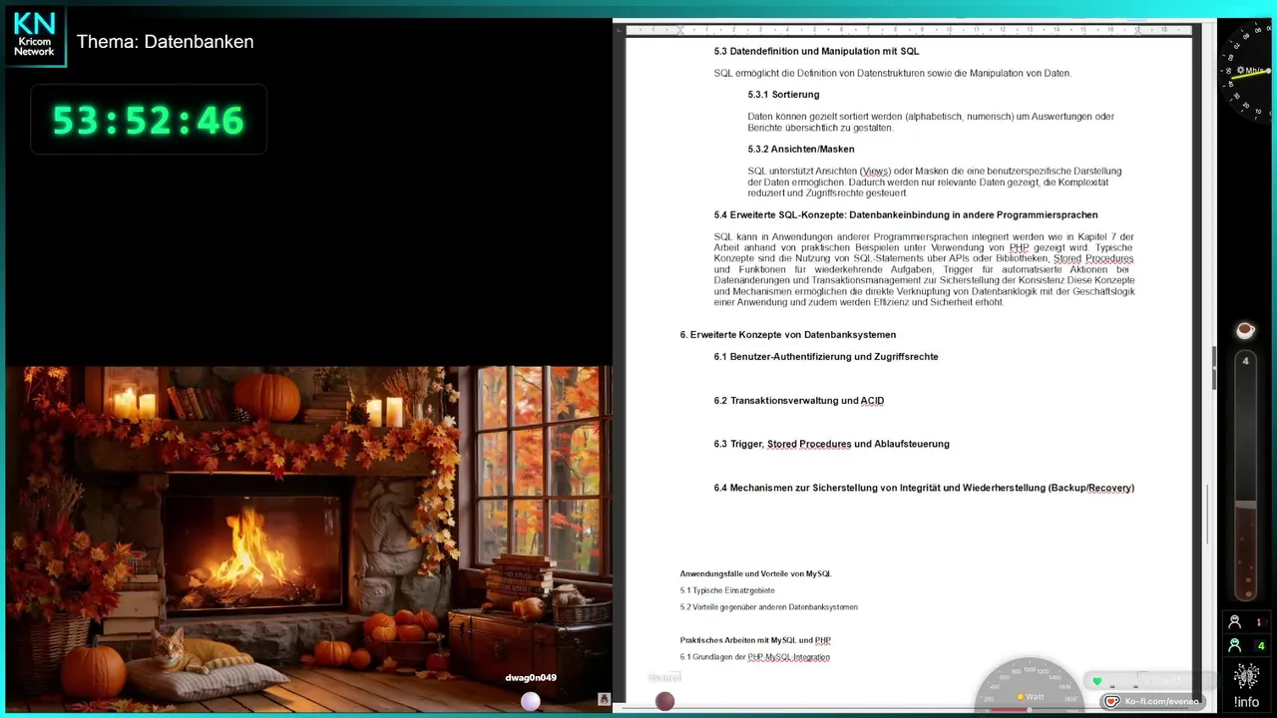Click the white viewer person icon
Image resolution: width=1277 pixels, height=718 pixels.
[1235, 621]
